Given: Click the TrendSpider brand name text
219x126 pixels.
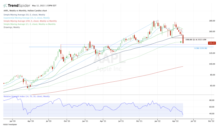Looking at the screenshot, I should point(19,6).
